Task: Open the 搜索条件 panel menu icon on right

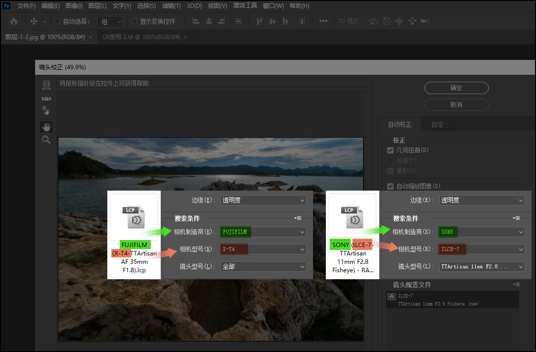Action: click(517, 218)
